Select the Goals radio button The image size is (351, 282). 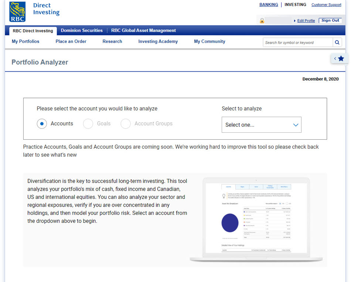88,124
